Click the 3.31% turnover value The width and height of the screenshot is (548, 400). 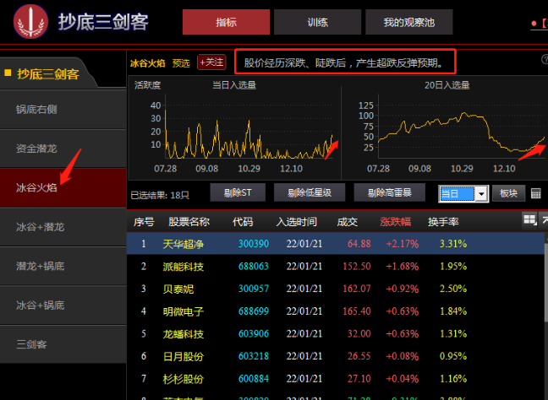[453, 244]
